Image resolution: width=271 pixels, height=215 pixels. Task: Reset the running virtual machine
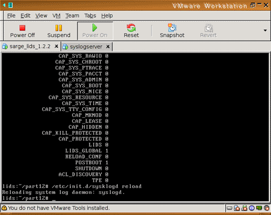131,31
